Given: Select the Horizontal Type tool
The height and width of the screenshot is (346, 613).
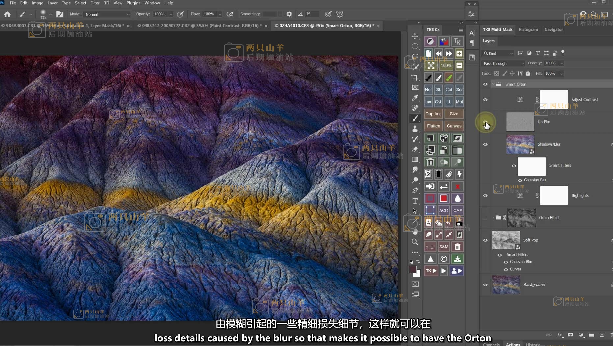Looking at the screenshot, I should [x=415, y=201].
